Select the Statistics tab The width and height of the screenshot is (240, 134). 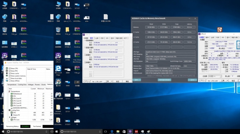(50, 84)
